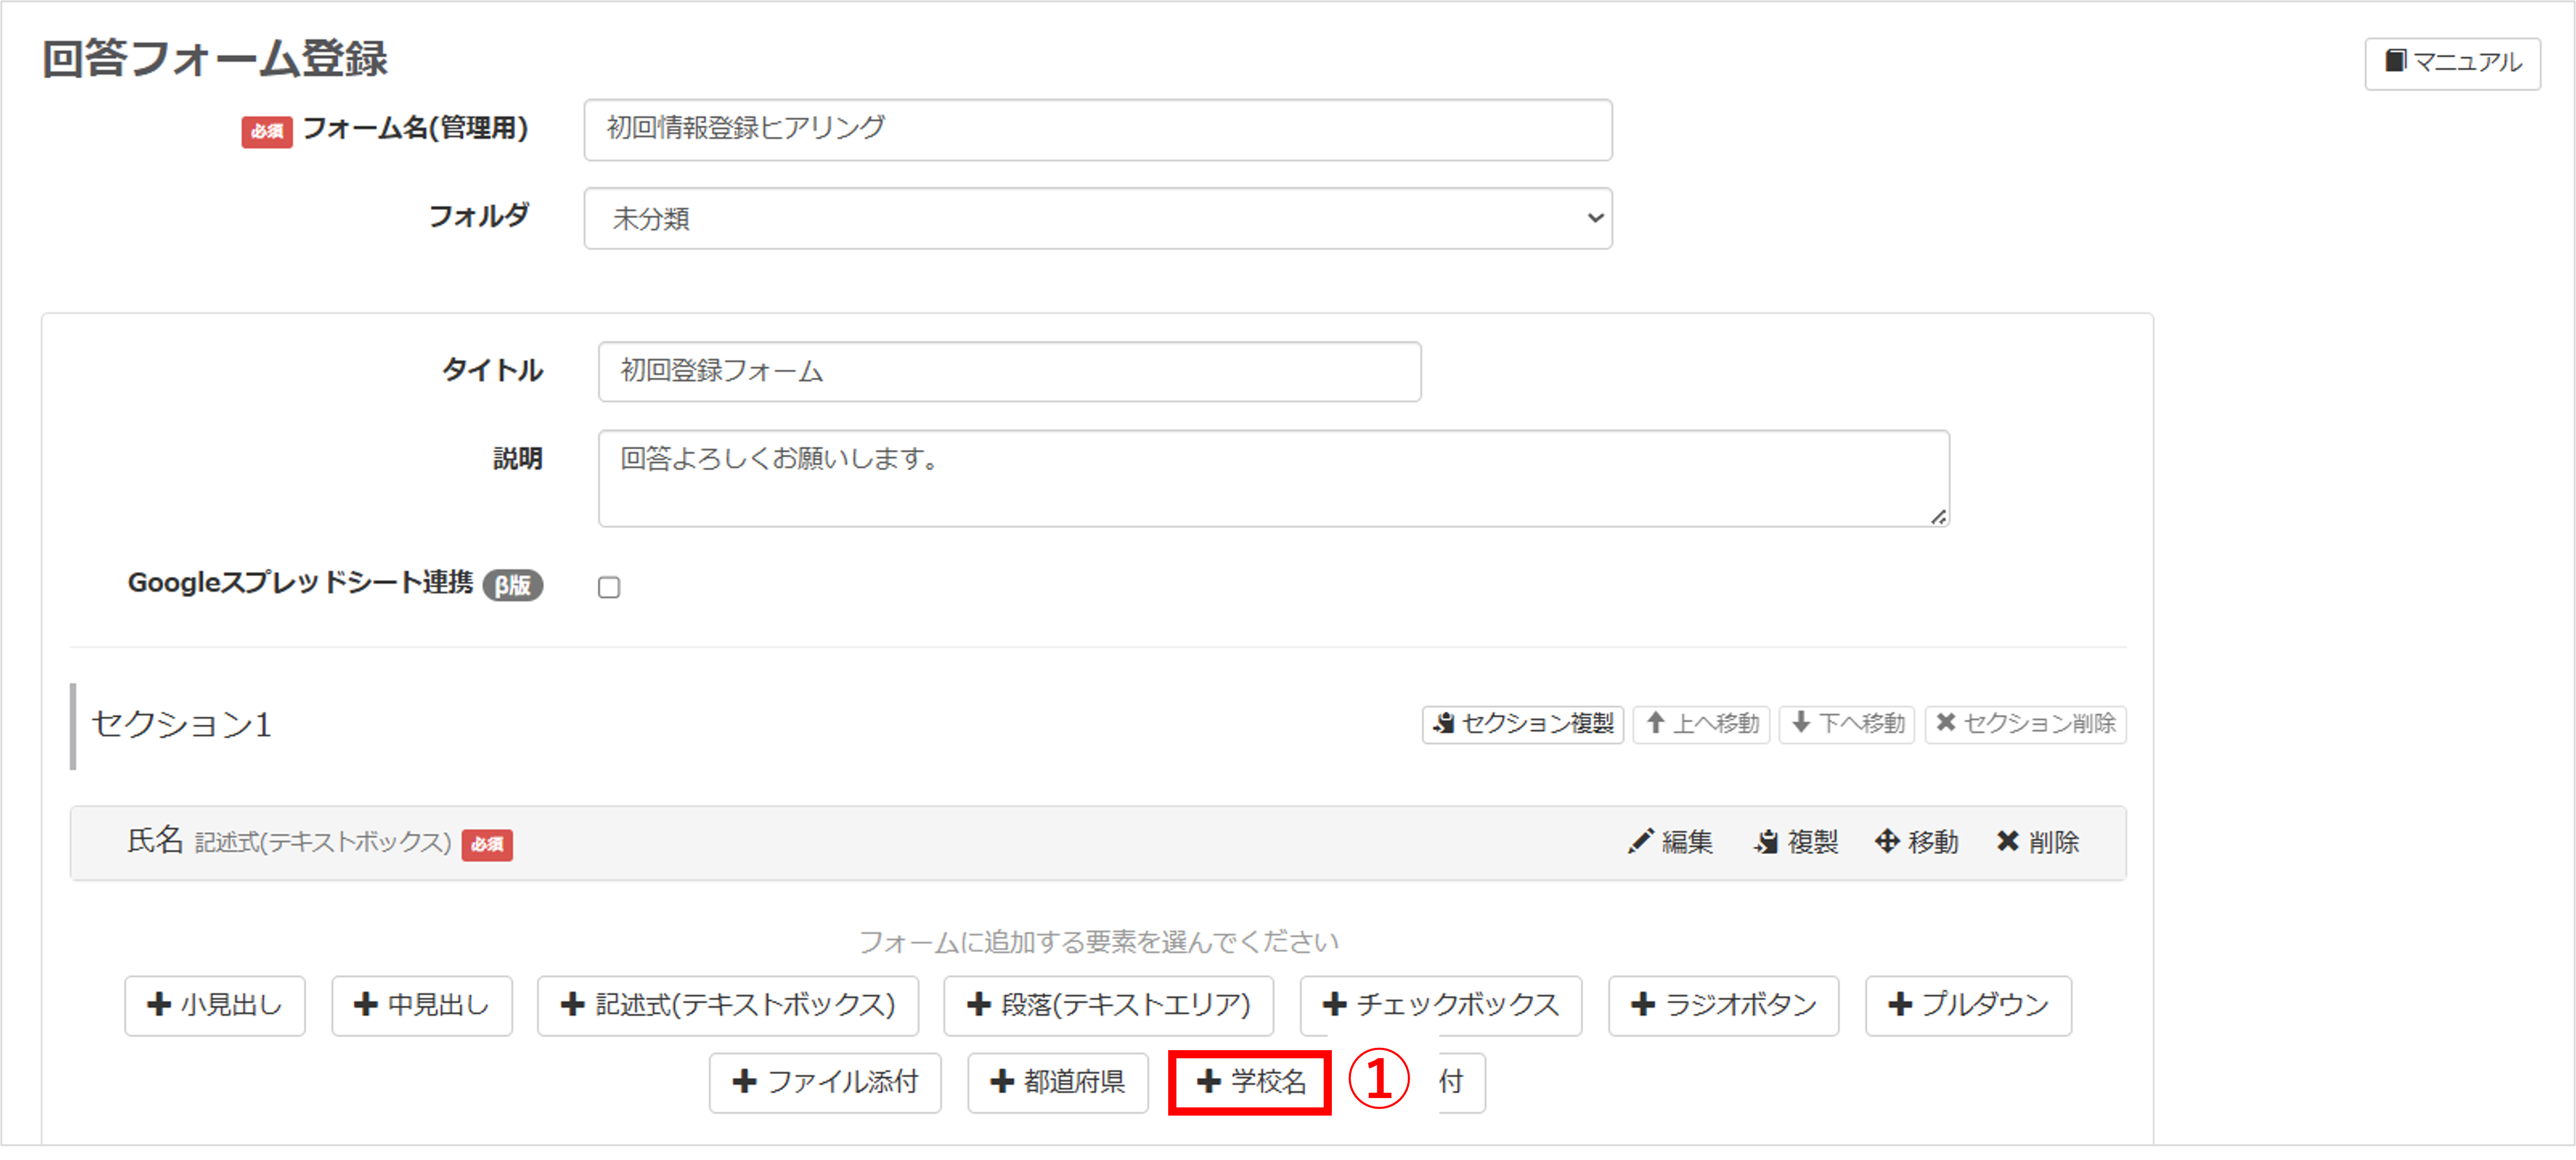Screen dimensions: 2576x1160
Task: Enable the Googleスプレッドシート連携 checkbox
Action: [x=609, y=587]
